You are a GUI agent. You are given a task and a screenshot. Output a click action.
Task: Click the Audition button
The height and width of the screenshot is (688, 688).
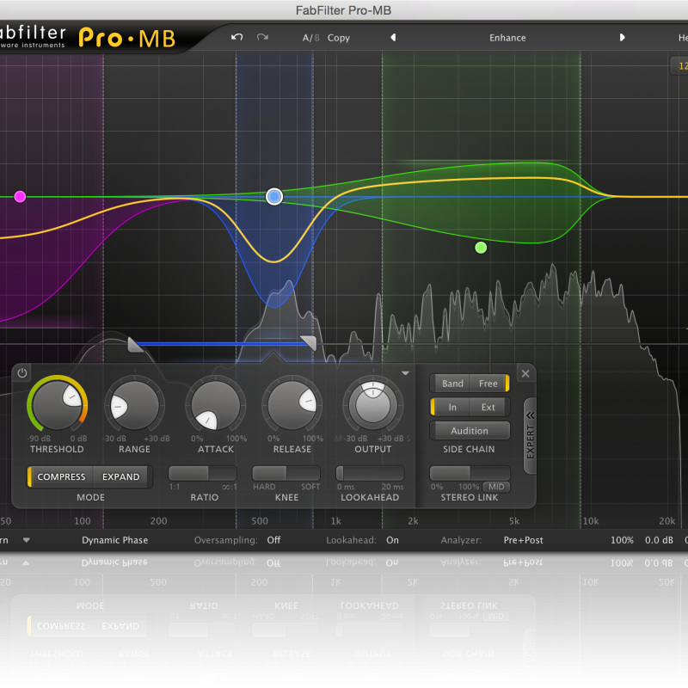(x=470, y=431)
